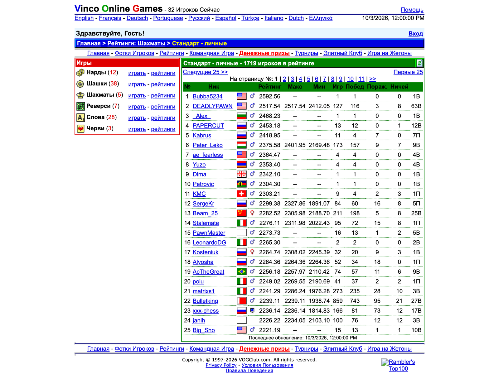Open DEADLYPAWN player profile
Image resolution: width=499 pixels, height=374 pixels.
coord(212,106)
